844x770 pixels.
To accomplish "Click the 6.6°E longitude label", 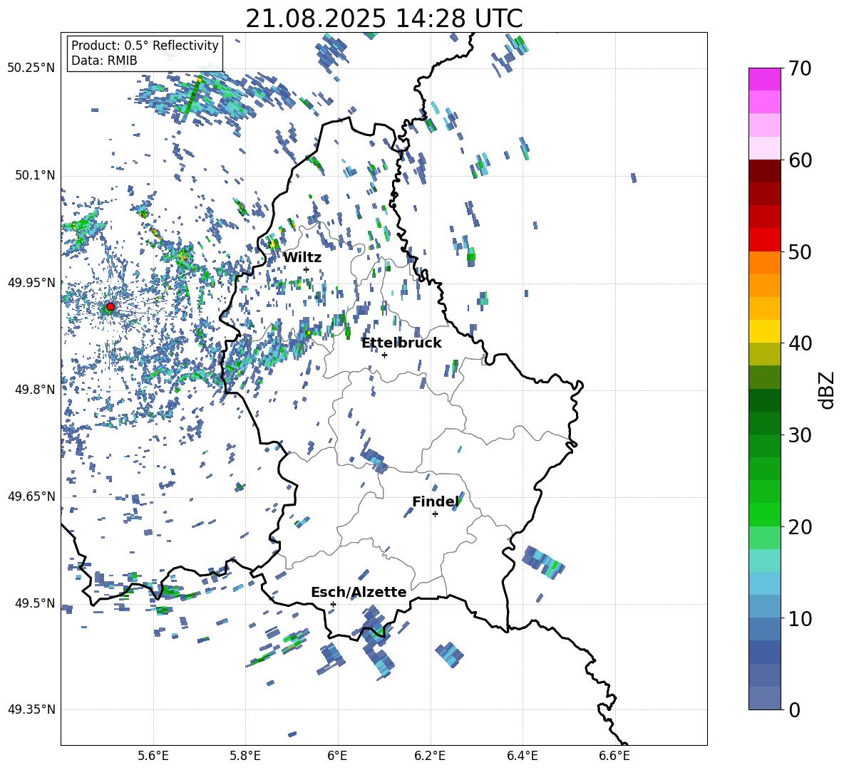I will pyautogui.click(x=614, y=756).
